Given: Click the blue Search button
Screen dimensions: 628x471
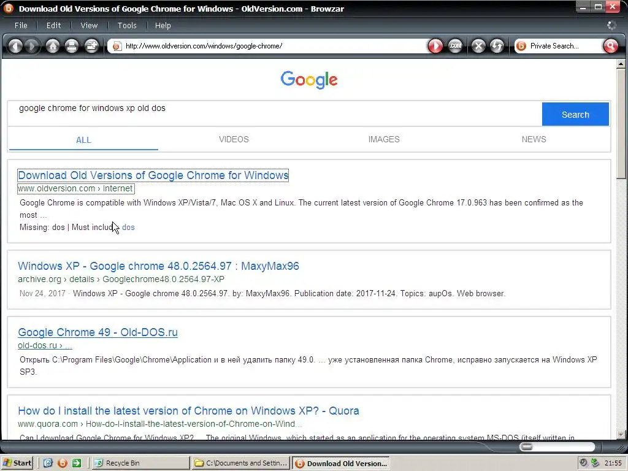Looking at the screenshot, I should click(575, 115).
